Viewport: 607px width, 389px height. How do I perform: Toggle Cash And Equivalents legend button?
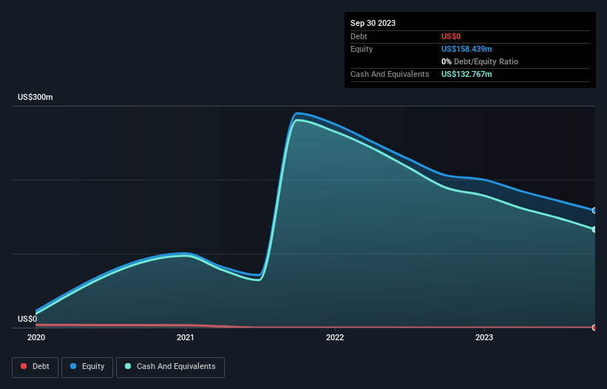(x=170, y=367)
